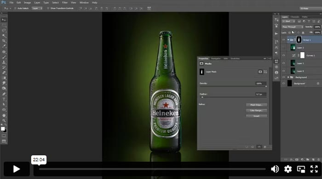Hide Layer 1 using its eye icon
322x179 pixels.
click(x=284, y=63)
